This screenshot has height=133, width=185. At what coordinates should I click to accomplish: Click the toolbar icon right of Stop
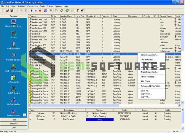(45, 11)
